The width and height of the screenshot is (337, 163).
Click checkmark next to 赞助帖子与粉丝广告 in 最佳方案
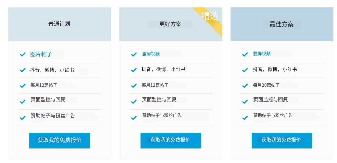click(245, 118)
